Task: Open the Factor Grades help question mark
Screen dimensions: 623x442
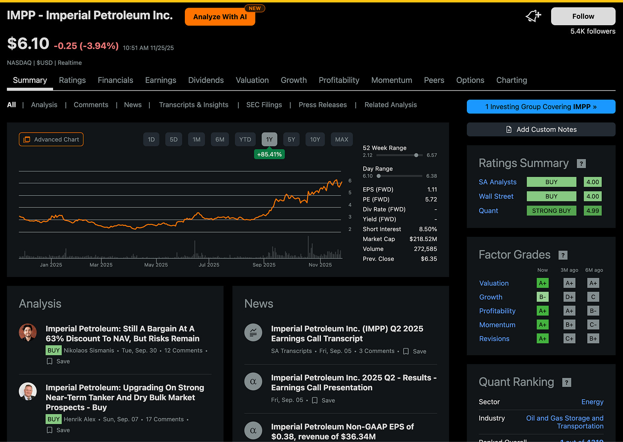Action: [563, 255]
